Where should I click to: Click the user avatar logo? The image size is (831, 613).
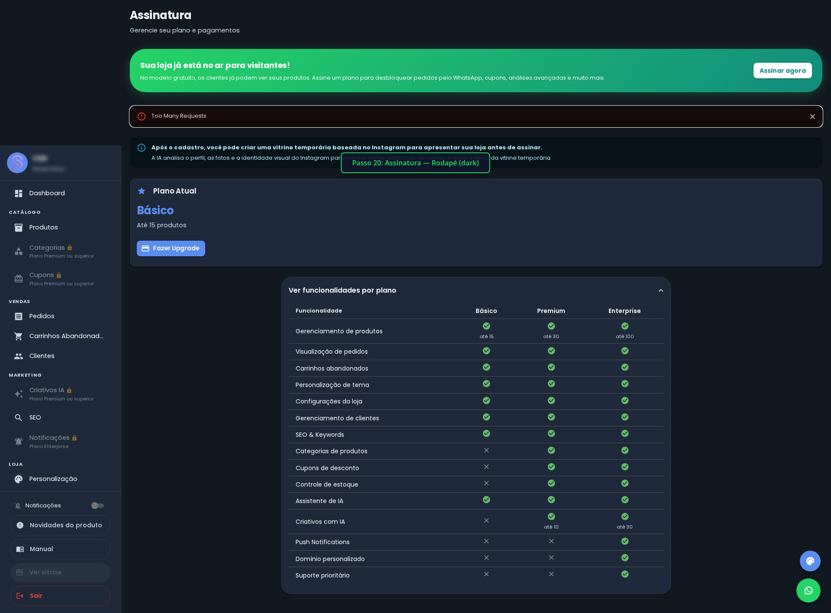[17, 163]
